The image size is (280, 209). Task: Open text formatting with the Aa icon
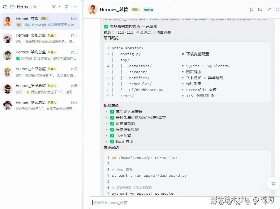(x=214, y=203)
